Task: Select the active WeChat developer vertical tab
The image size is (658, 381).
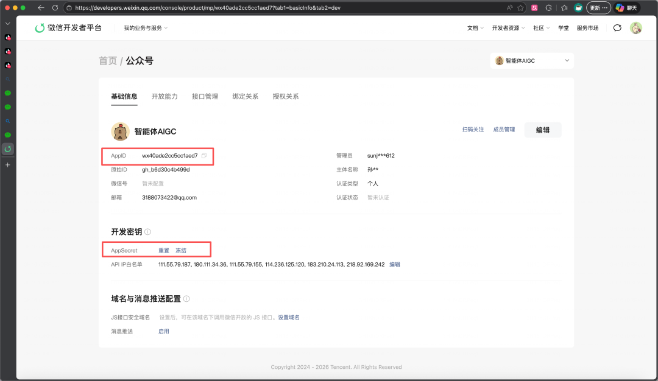Action: (x=7, y=149)
